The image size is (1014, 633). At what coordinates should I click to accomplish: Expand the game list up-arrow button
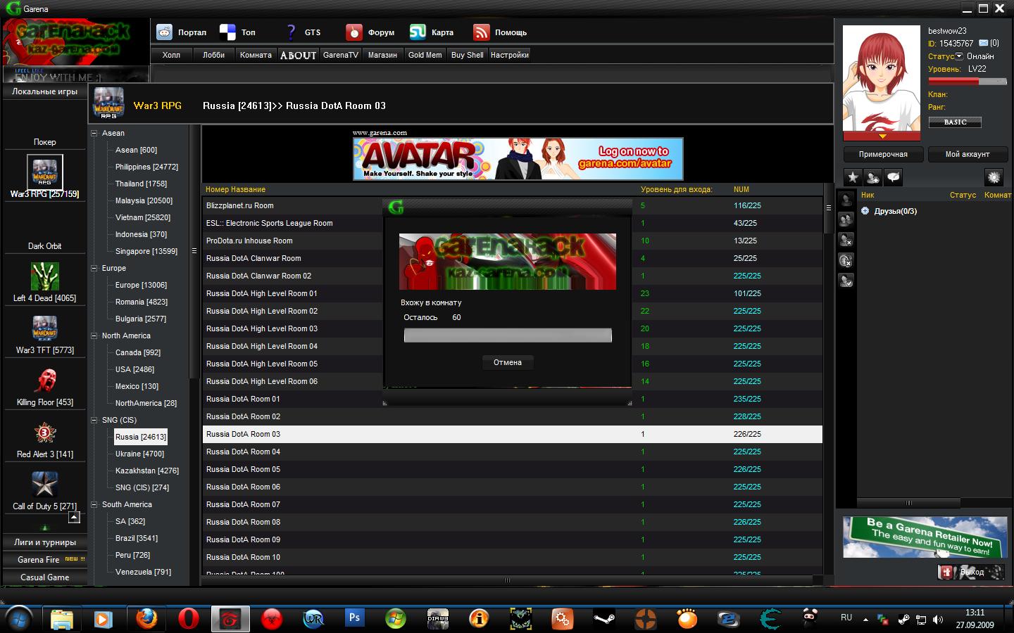(x=74, y=518)
